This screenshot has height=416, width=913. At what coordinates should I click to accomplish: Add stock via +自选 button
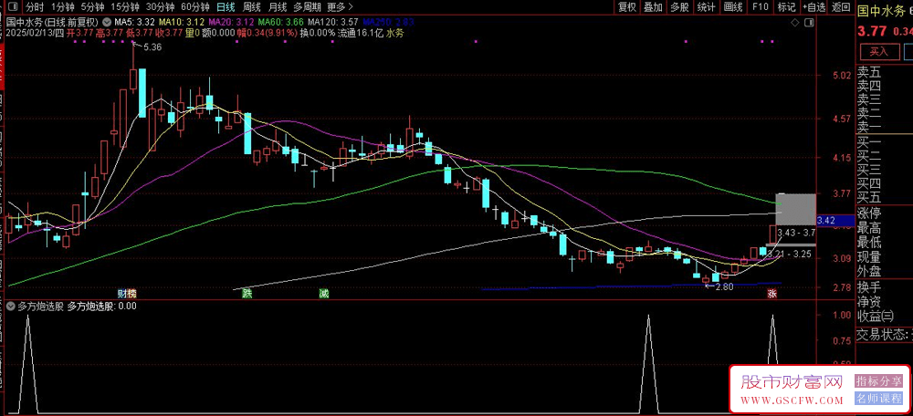pyautogui.click(x=813, y=7)
